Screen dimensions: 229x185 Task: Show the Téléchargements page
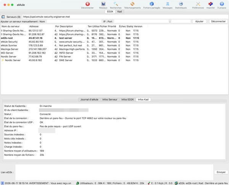132,4
